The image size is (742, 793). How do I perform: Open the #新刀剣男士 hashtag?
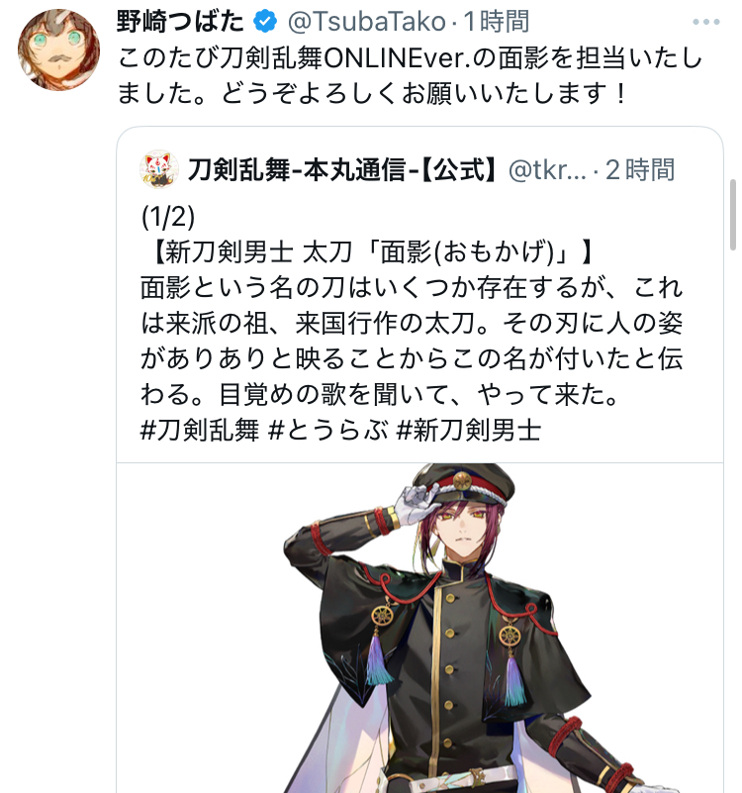(x=469, y=430)
